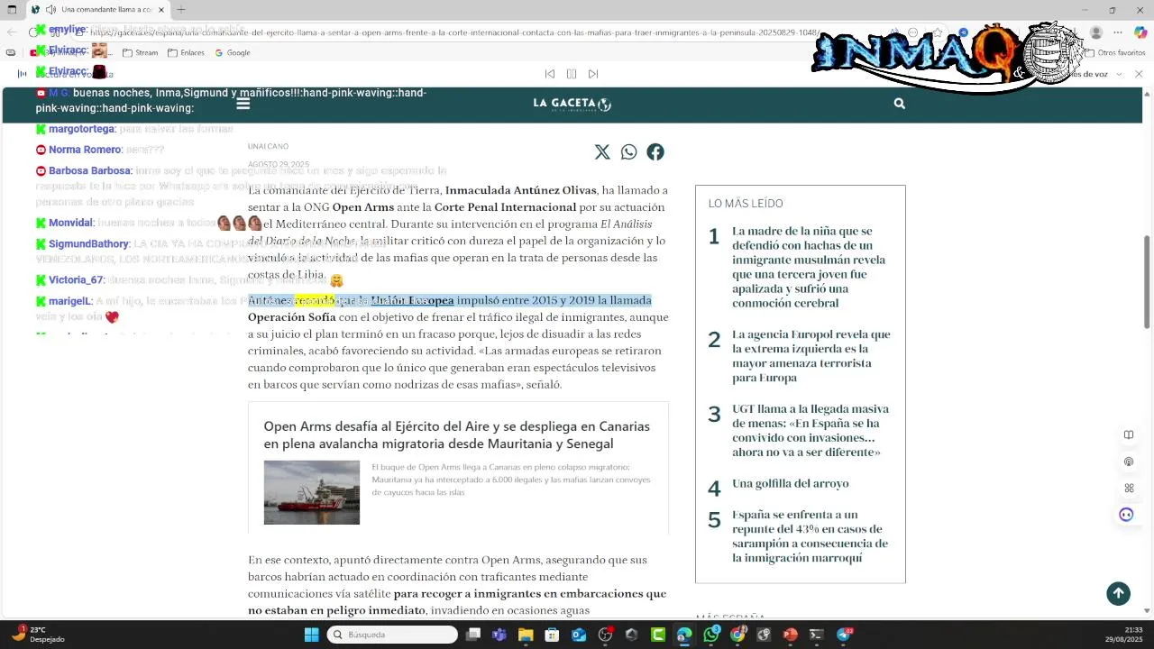Open most-read story 'La madre de la niña'
This screenshot has height=649, width=1154.
coord(809,267)
